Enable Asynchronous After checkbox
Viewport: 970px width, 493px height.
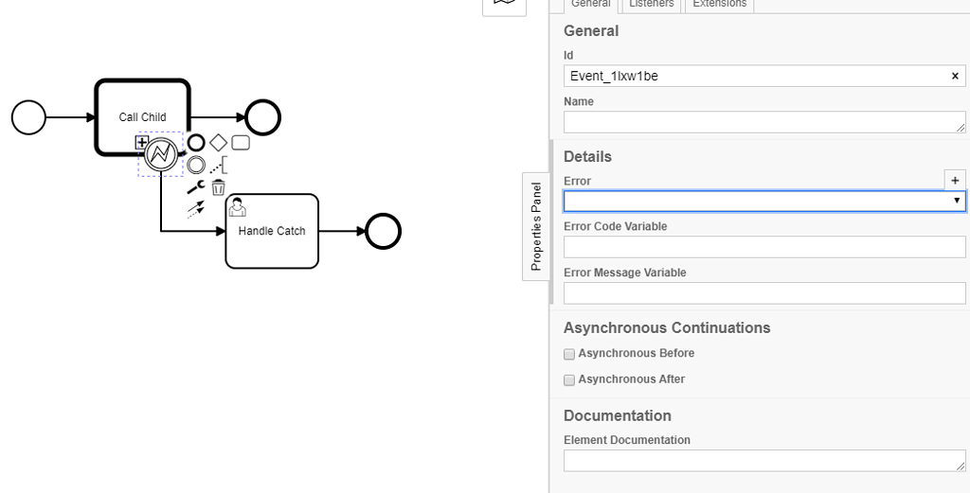[569, 379]
